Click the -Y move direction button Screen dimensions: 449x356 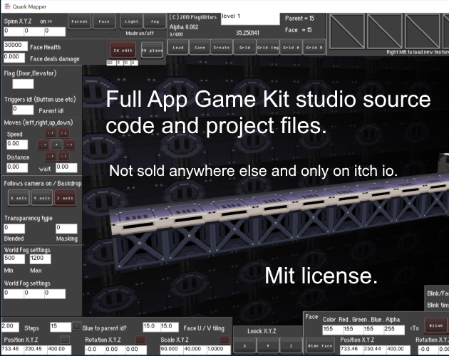point(51,156)
